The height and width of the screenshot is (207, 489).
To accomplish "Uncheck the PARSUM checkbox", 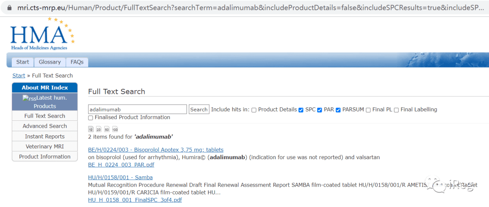I will click(338, 110).
